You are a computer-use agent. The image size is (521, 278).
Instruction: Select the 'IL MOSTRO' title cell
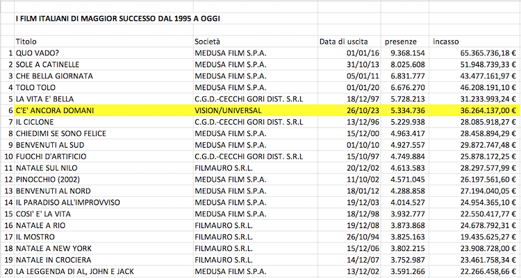pos(104,237)
